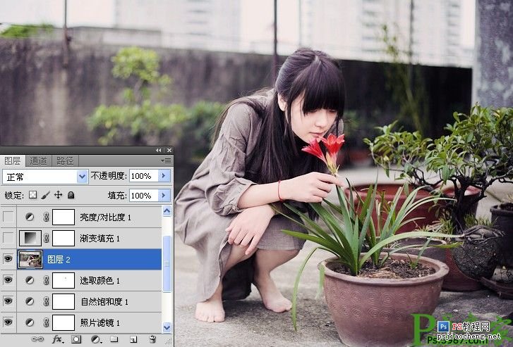Viewport: 513px width, 347px height.
Task: Click mask thumbnail of 自然饱和度 1
Action: point(64,301)
